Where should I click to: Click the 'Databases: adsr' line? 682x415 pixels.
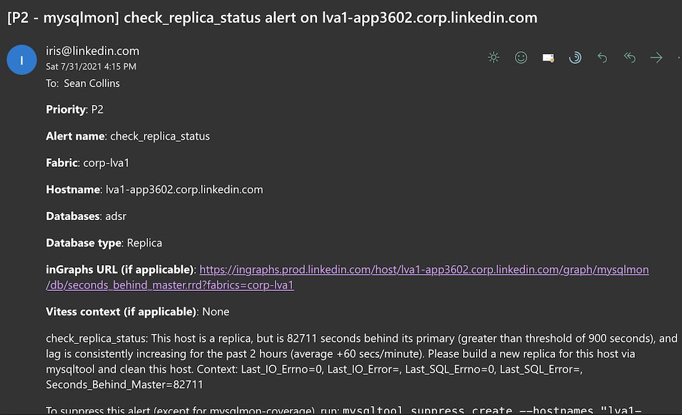point(86,217)
